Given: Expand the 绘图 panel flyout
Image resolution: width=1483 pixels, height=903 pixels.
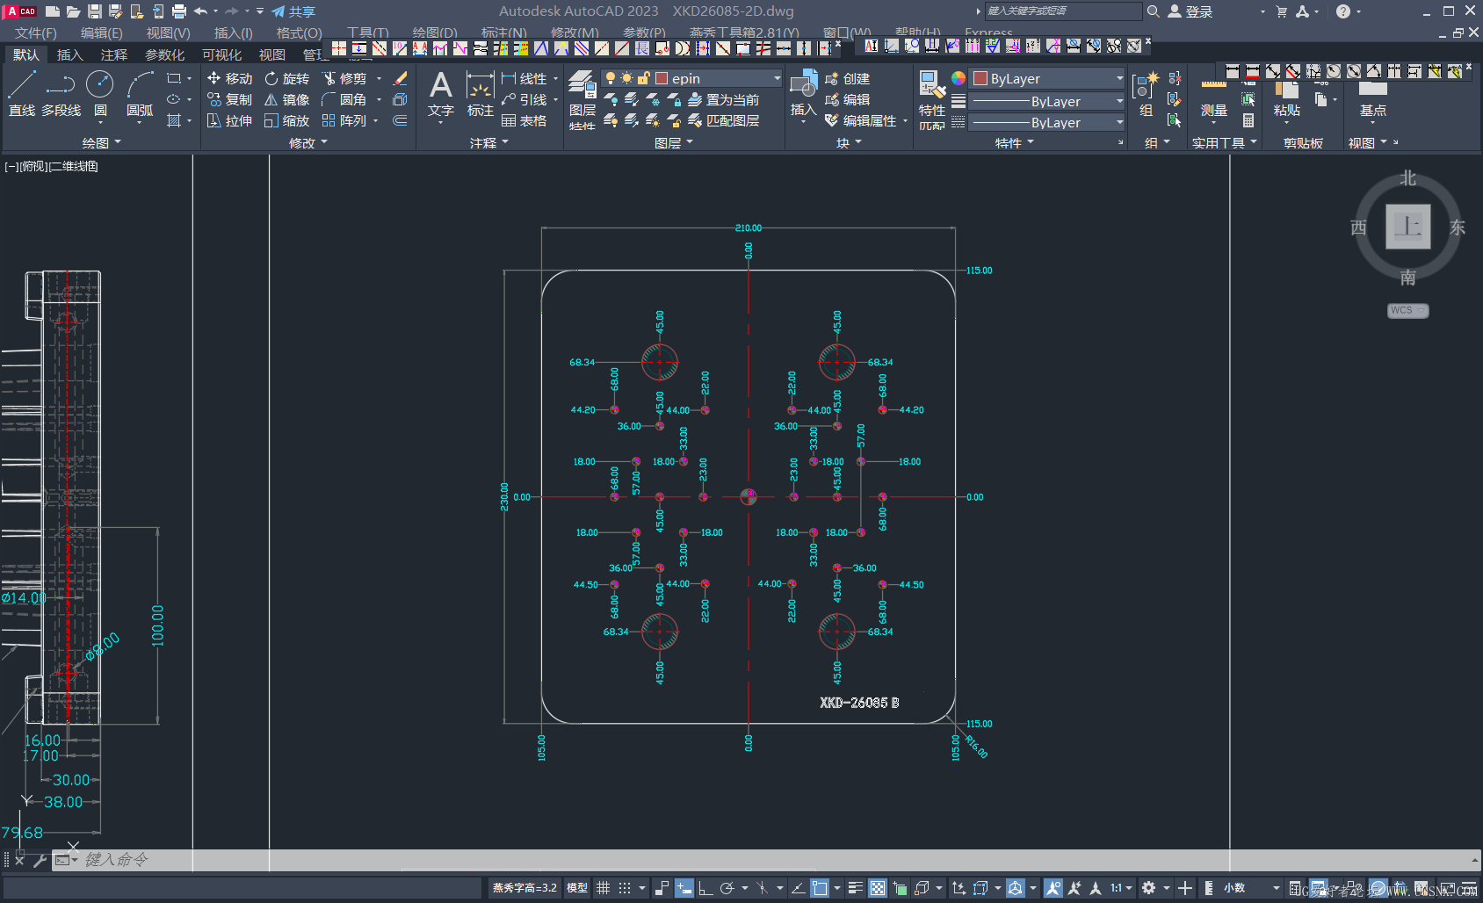Looking at the screenshot, I should [x=101, y=142].
